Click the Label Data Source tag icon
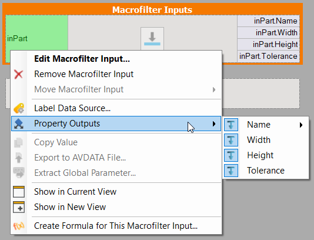This screenshot has width=314, height=240. [x=19, y=108]
